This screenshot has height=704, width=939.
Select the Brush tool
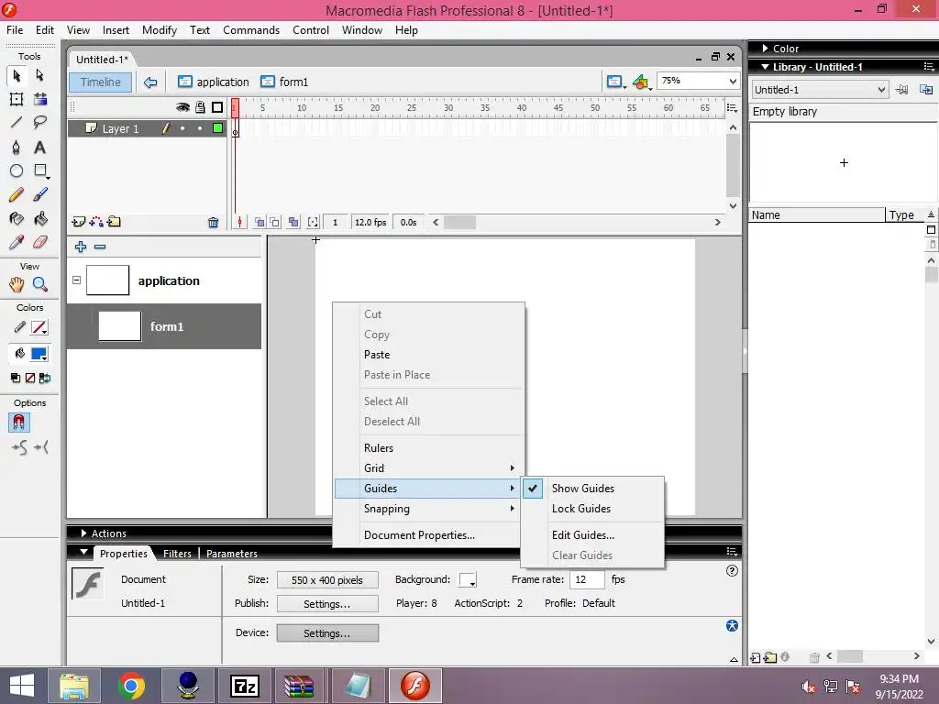(40, 194)
